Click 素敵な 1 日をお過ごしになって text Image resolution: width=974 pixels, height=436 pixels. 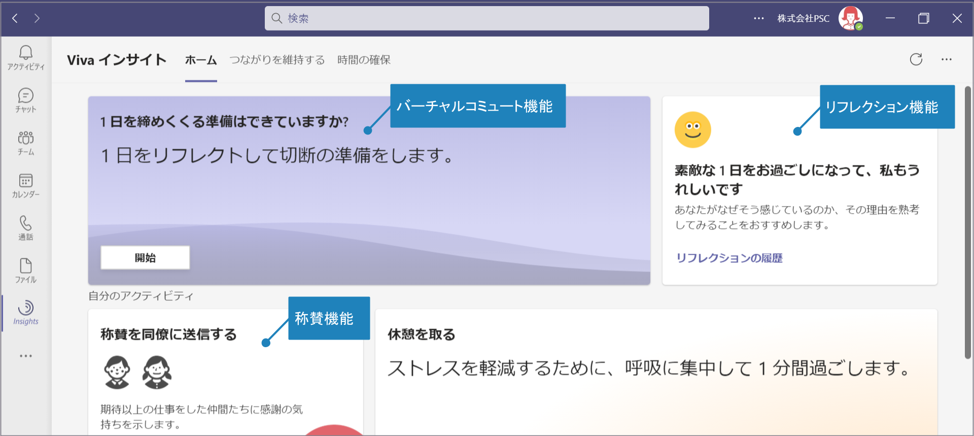point(797,180)
